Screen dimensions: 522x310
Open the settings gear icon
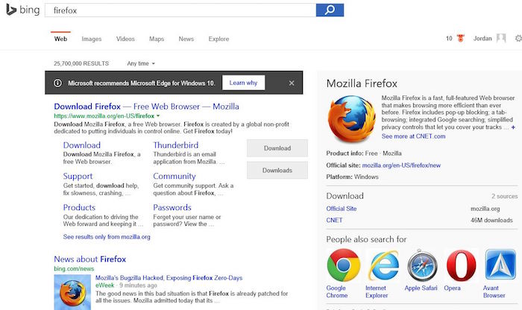click(518, 38)
